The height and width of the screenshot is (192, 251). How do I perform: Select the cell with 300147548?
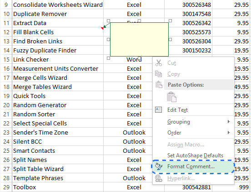(x=188, y=14)
